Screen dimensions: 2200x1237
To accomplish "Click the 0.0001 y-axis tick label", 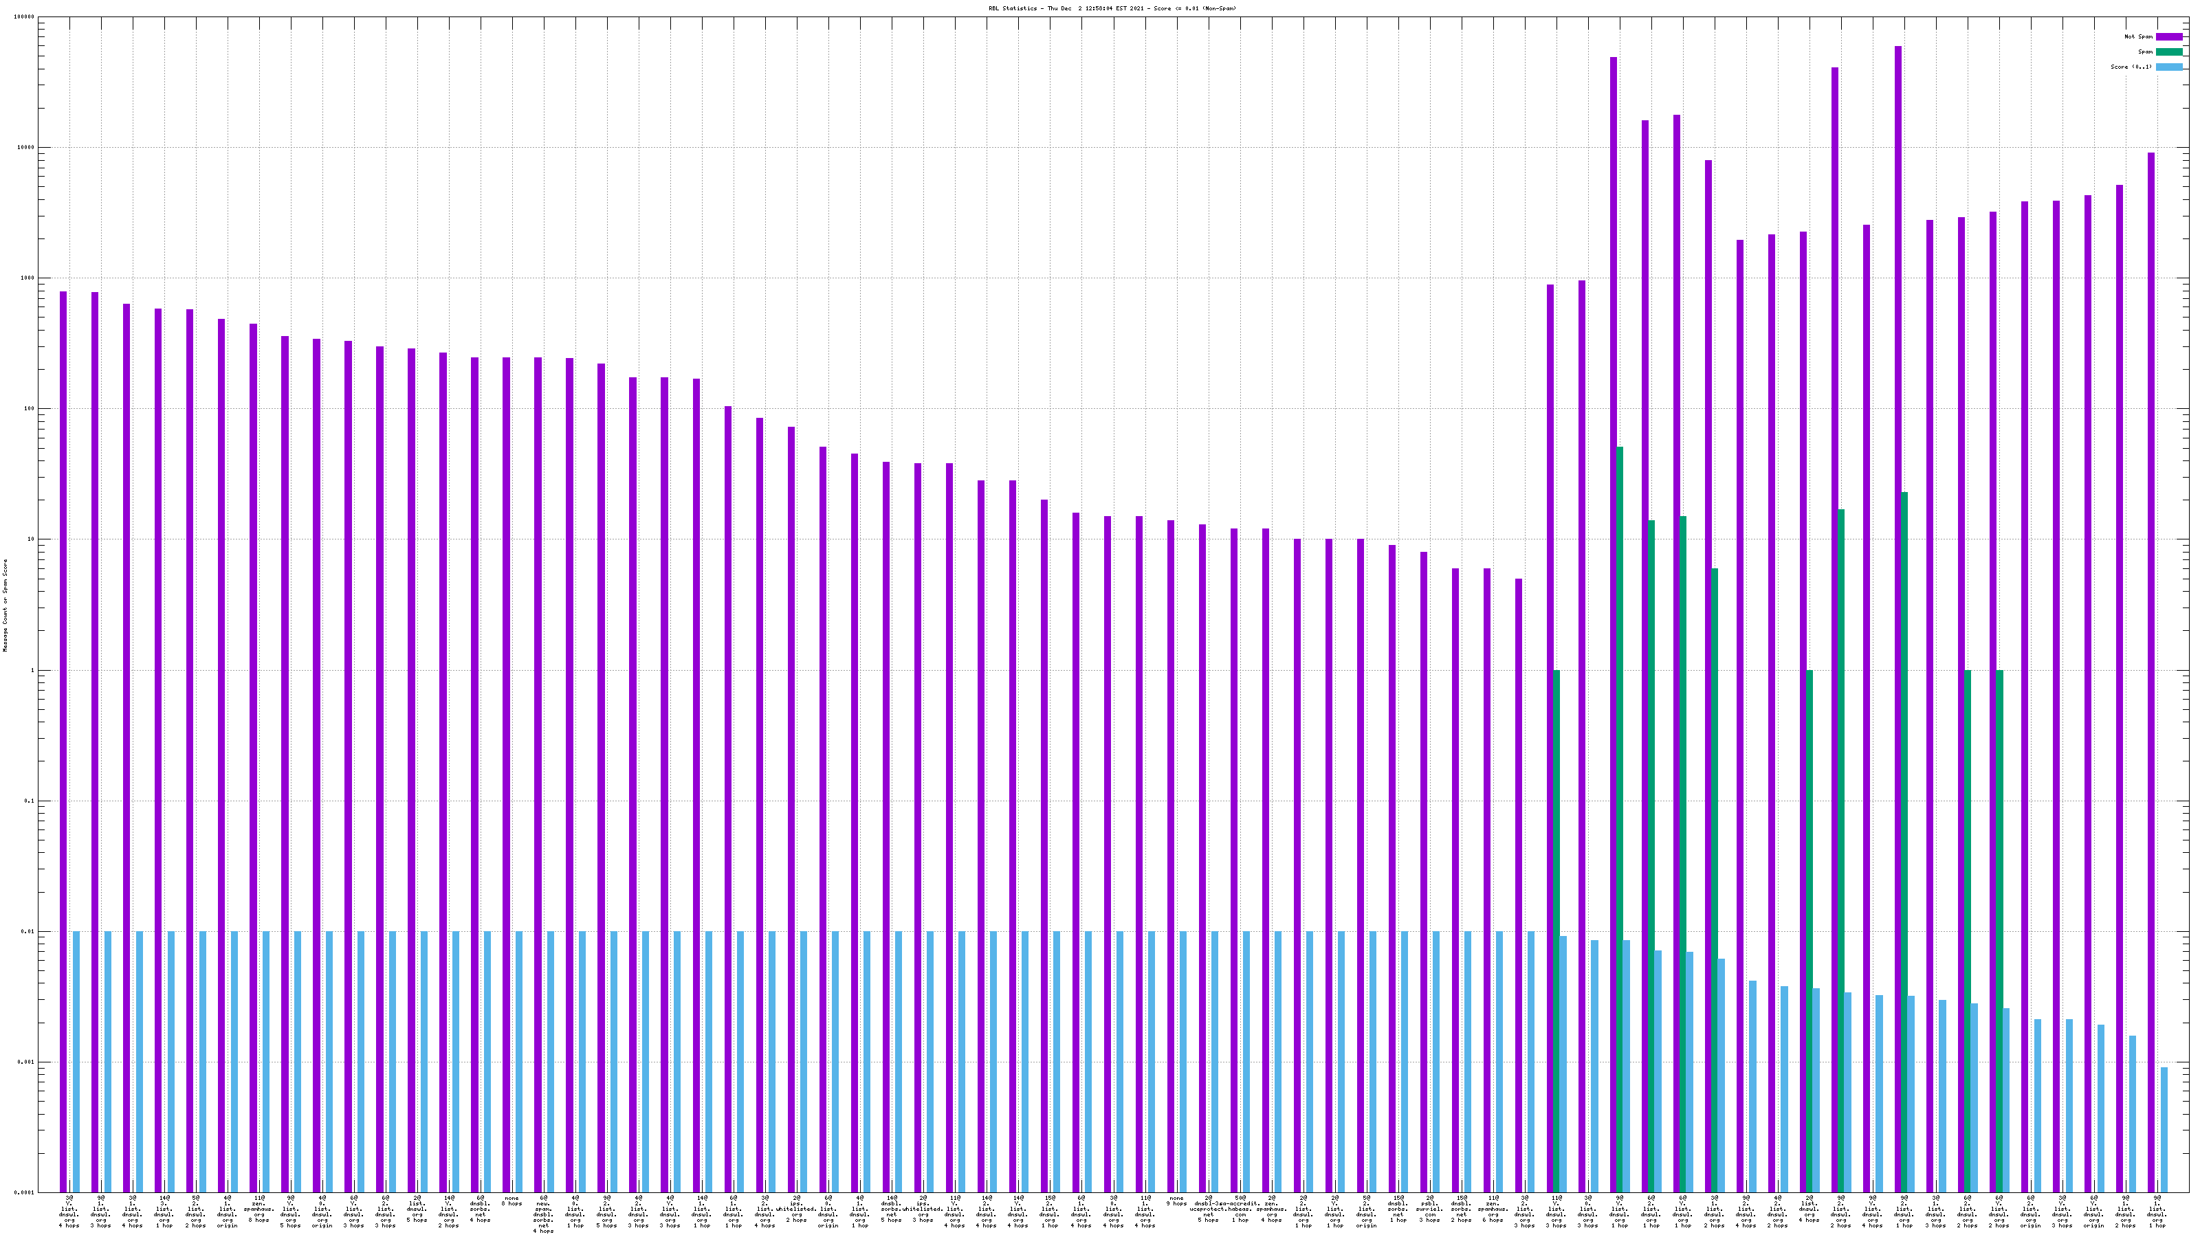I will (25, 1192).
